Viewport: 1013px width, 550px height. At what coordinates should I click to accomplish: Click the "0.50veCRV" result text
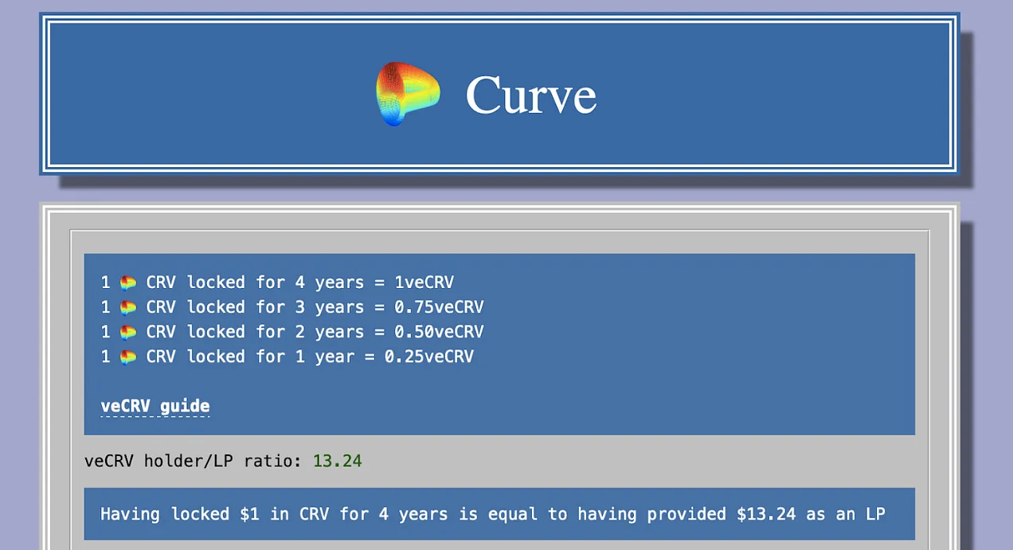coord(439,332)
